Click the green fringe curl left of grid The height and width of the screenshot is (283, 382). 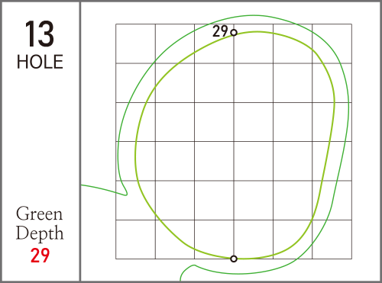point(125,191)
